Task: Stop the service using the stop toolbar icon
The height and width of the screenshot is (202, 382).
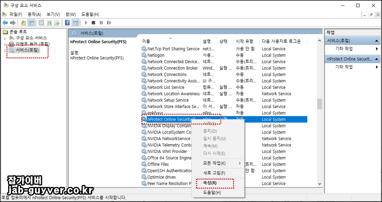Action: (x=93, y=22)
